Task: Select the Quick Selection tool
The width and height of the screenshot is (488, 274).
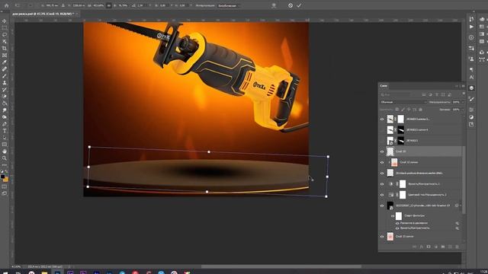Action: coord(5,42)
